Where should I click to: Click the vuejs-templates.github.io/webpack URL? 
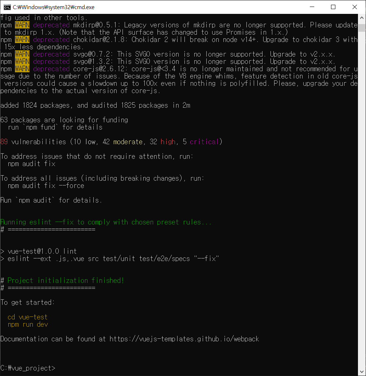tap(184, 339)
